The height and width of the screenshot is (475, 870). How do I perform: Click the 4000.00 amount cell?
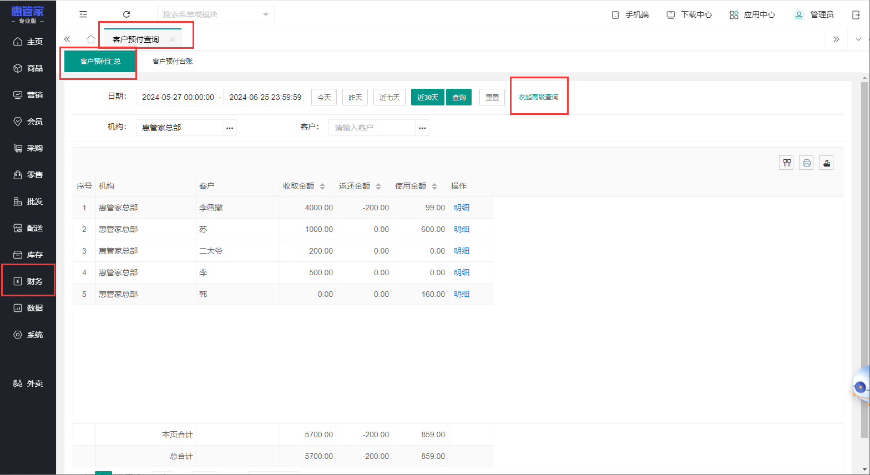308,208
